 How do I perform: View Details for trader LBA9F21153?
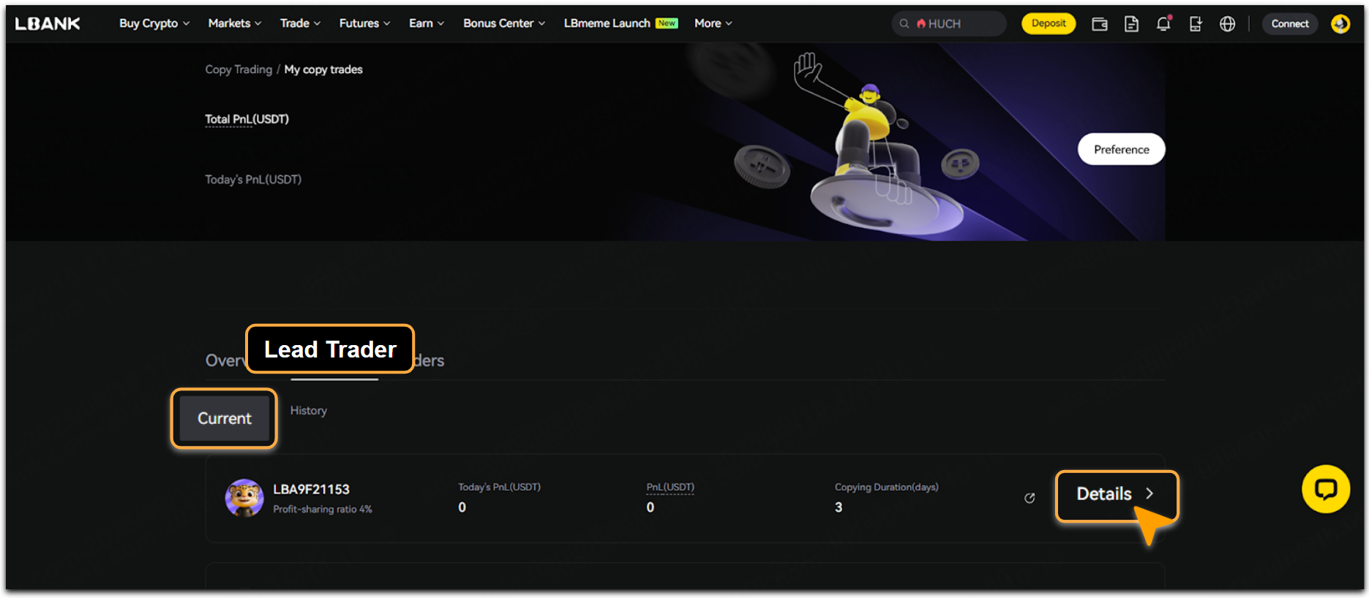[x=1115, y=494]
